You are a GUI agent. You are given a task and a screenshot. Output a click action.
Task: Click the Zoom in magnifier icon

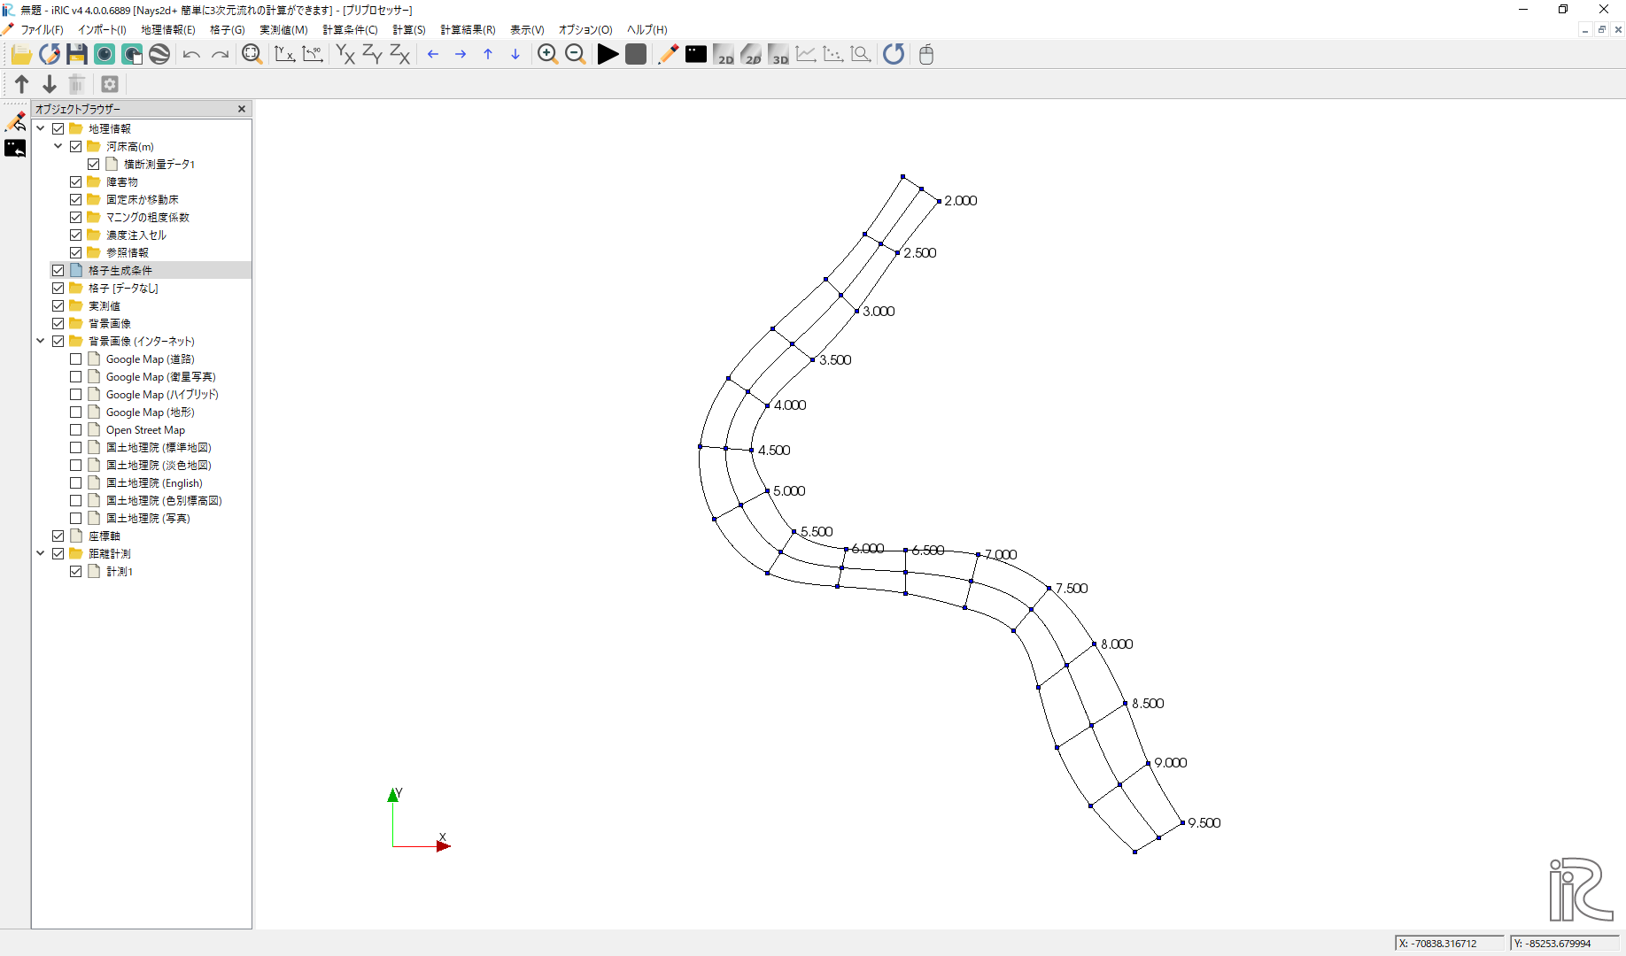coord(548,55)
